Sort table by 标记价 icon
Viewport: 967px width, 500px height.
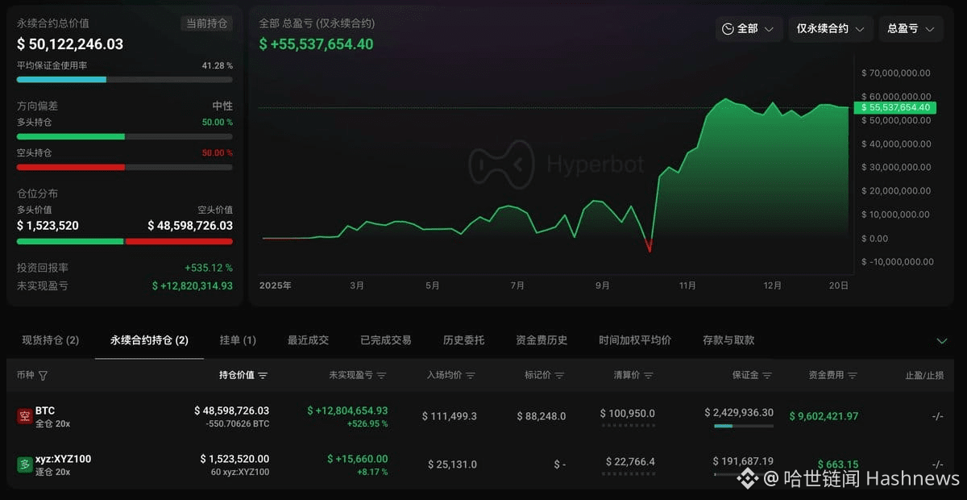(x=559, y=376)
